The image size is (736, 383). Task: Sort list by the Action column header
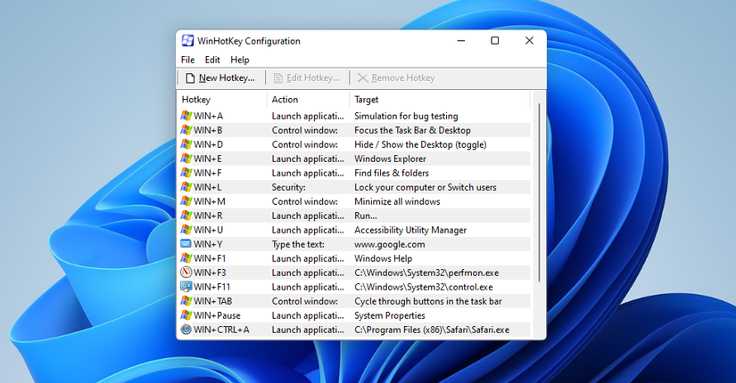click(x=309, y=100)
